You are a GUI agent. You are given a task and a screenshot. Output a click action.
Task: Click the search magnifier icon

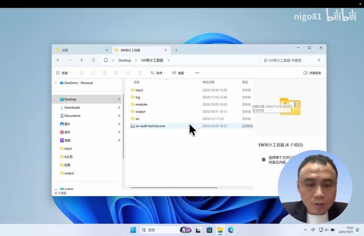(x=319, y=60)
